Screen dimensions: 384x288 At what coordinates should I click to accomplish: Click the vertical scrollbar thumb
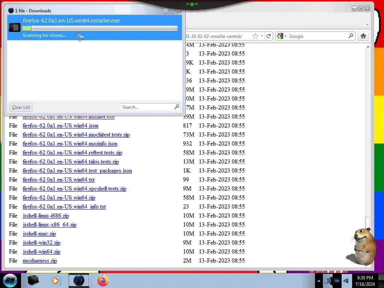click(367, 222)
